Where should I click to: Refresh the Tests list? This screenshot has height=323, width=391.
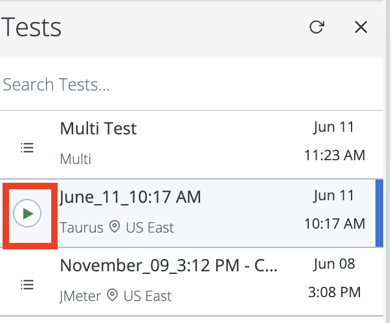(317, 27)
